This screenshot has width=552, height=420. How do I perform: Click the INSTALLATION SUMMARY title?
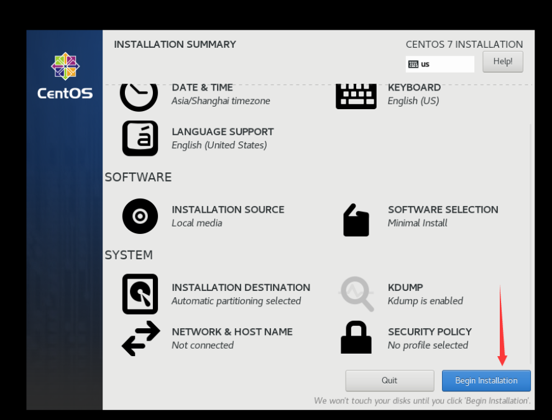point(175,45)
